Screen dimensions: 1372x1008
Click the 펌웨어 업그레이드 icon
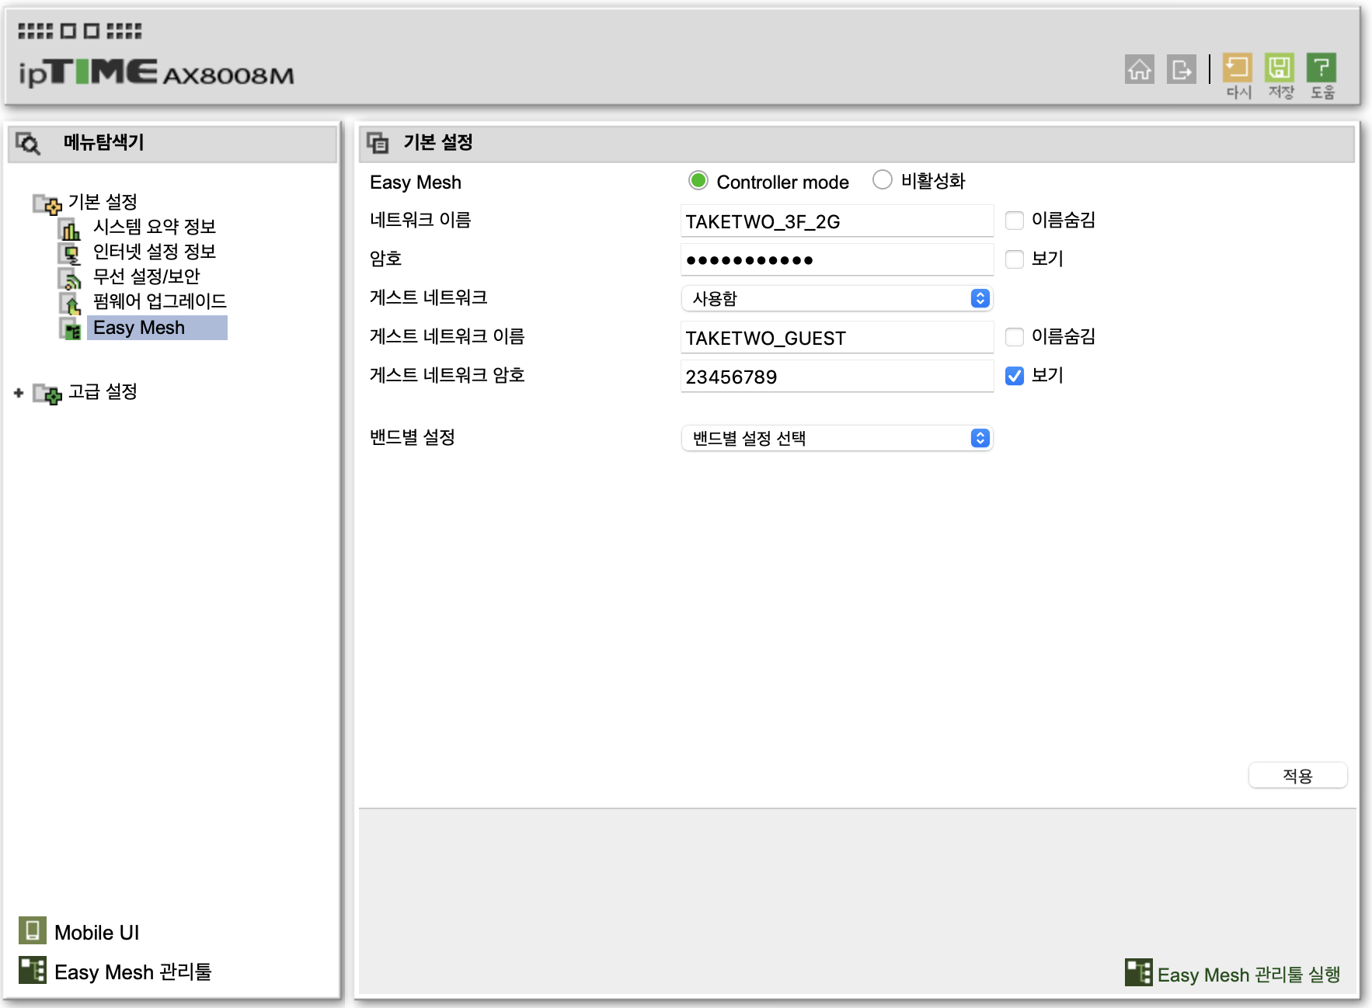[x=70, y=303]
